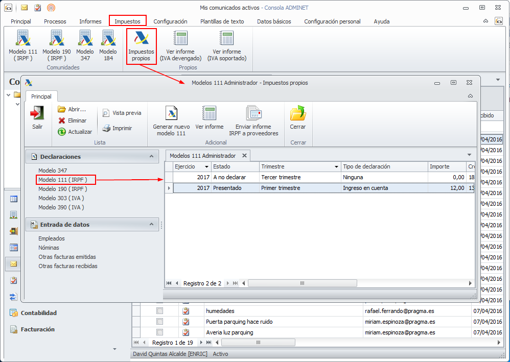
Task: Open Modelo 190 (IRPF) ribbon icon
Action: pos(57,46)
